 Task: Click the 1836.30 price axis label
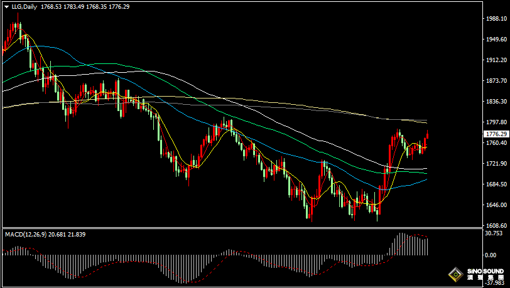[496, 102]
